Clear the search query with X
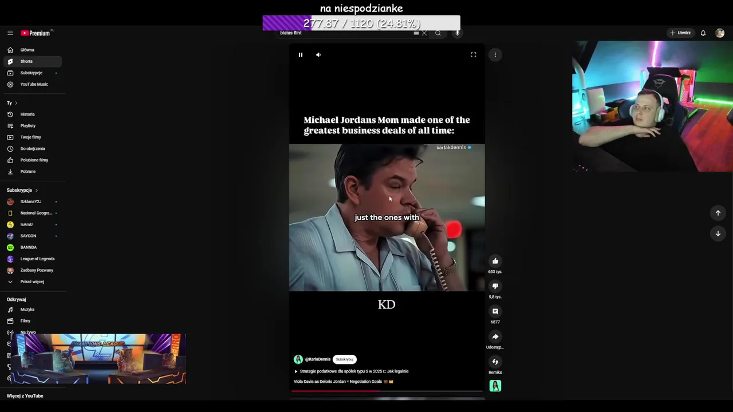Viewport: 733px width, 412px height. [424, 33]
